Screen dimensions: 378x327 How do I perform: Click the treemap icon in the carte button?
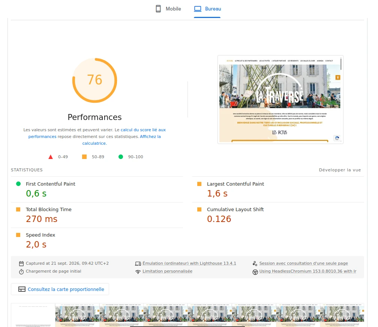(x=22, y=289)
